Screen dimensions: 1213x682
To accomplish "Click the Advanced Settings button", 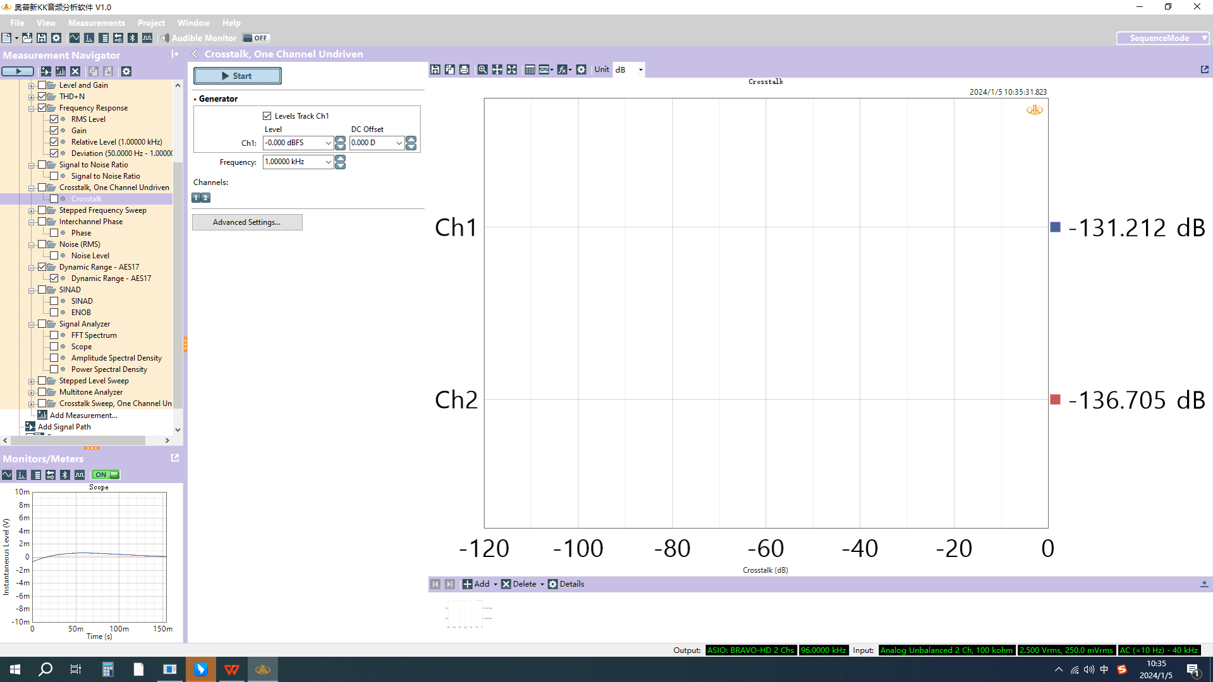I will tap(247, 222).
